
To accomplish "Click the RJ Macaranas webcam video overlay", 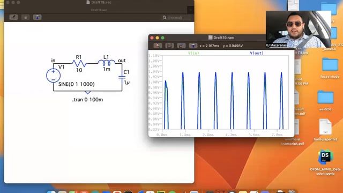I will [299, 29].
